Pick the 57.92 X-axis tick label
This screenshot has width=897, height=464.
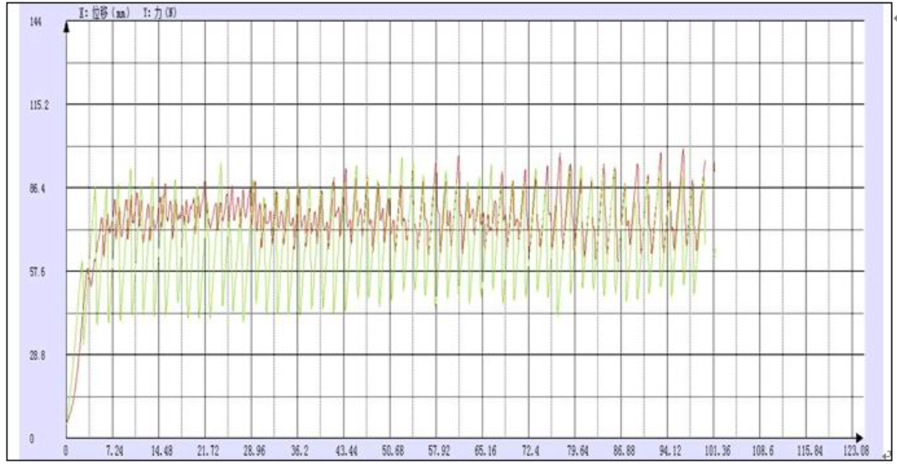tap(436, 451)
